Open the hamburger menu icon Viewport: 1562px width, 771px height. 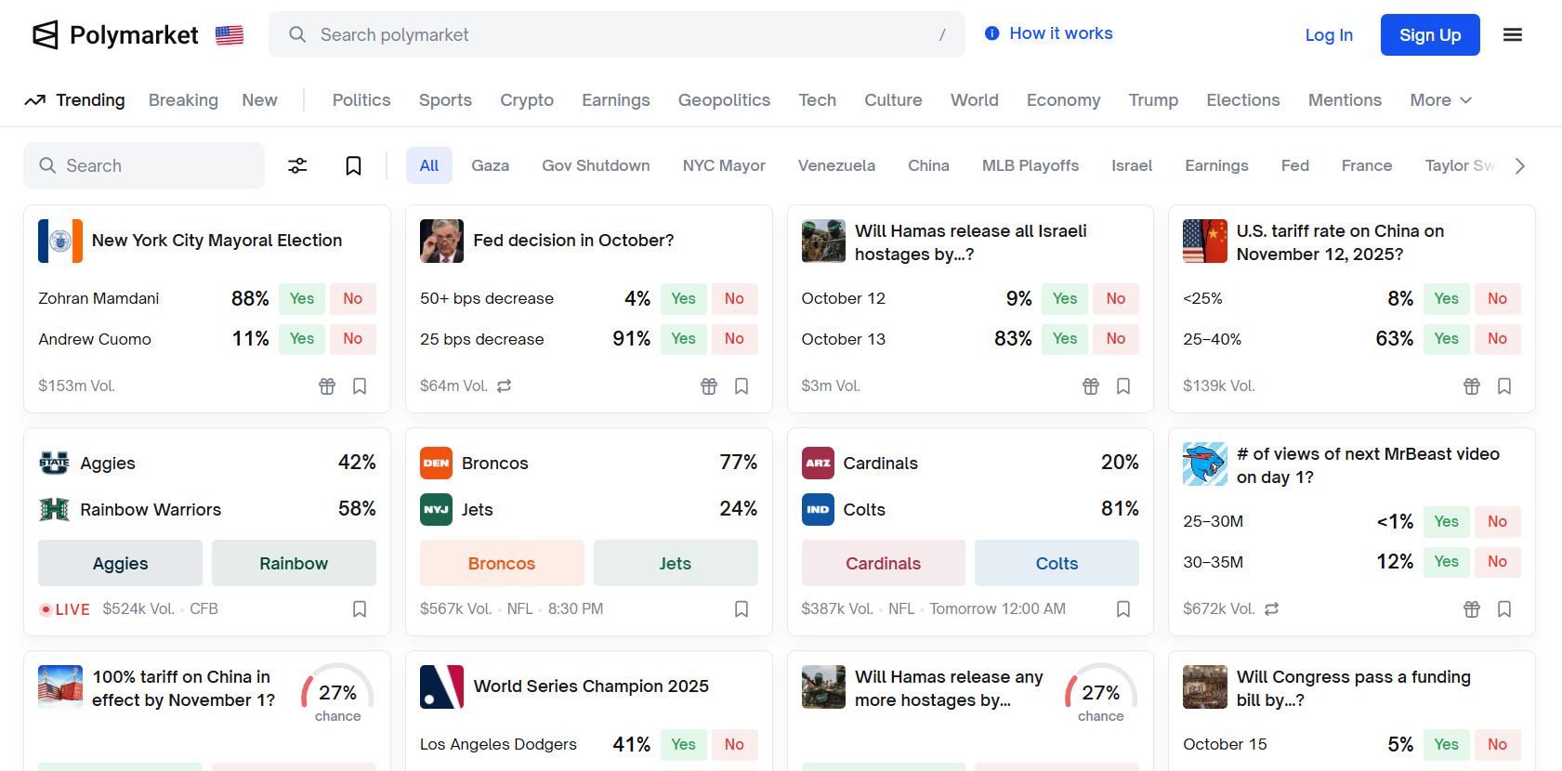[x=1512, y=35]
